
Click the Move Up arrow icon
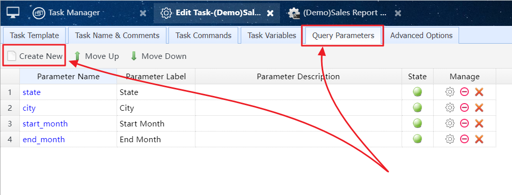[77, 56]
